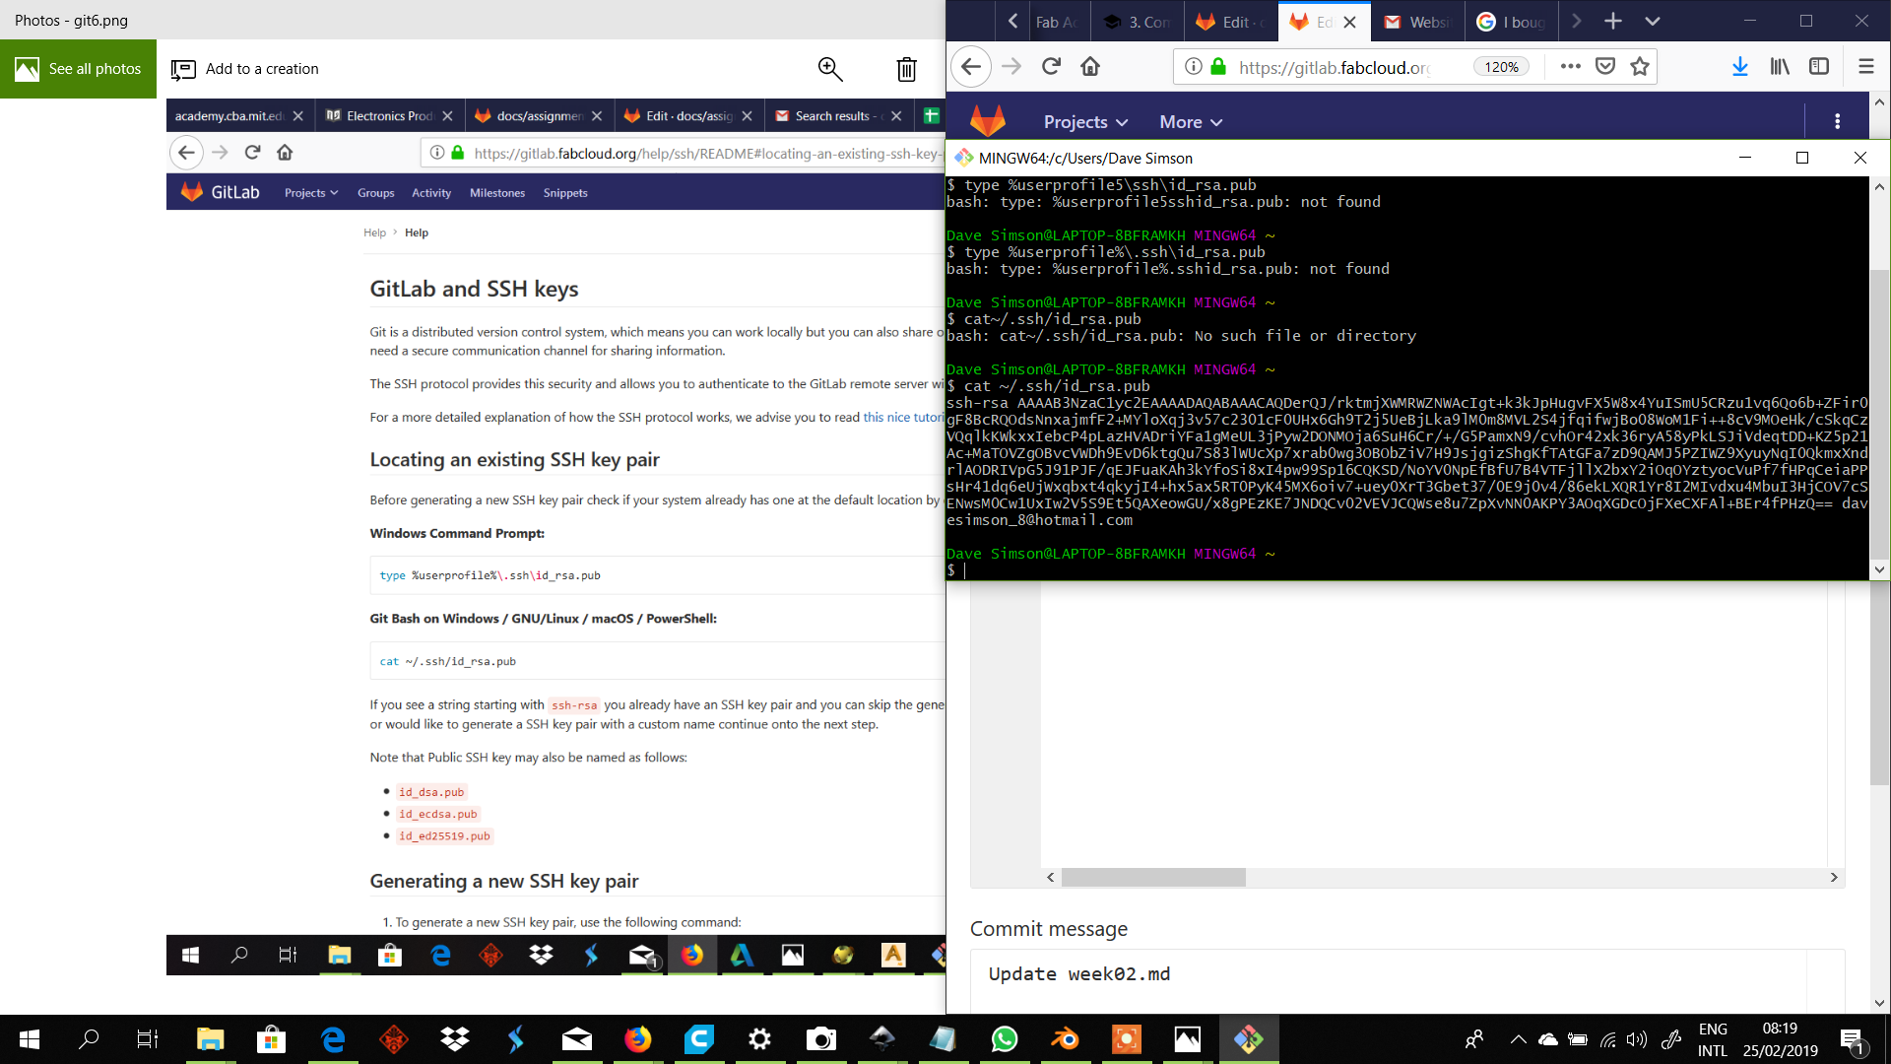Click the 120% zoom level indicator
Image resolution: width=1891 pixels, height=1064 pixels.
click(x=1501, y=67)
